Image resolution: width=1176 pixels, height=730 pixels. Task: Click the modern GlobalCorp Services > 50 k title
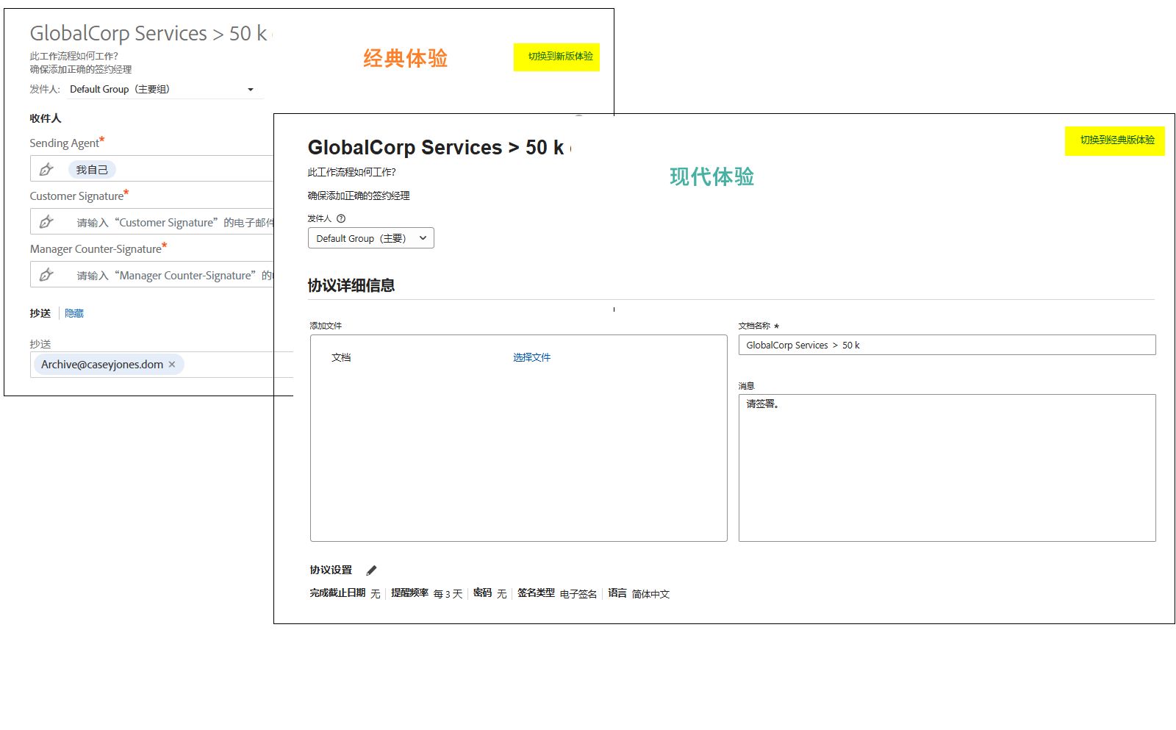[439, 147]
